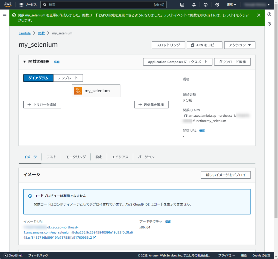The width and height of the screenshot is (278, 259).
Task: Copy the function ARN using the copy icon
Action: pos(185,116)
